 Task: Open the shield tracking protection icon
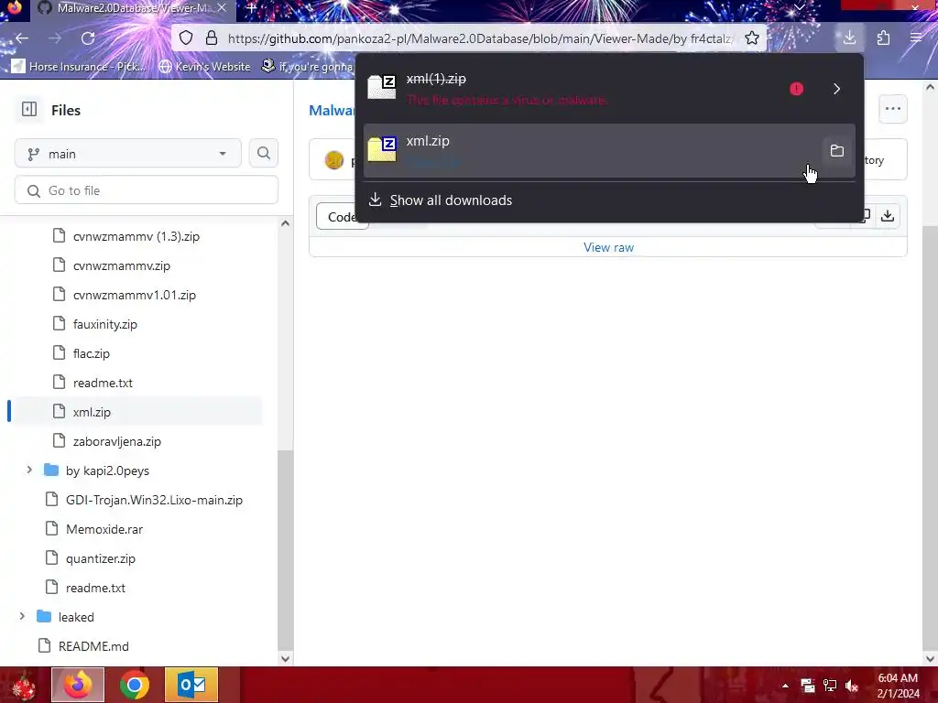(186, 38)
